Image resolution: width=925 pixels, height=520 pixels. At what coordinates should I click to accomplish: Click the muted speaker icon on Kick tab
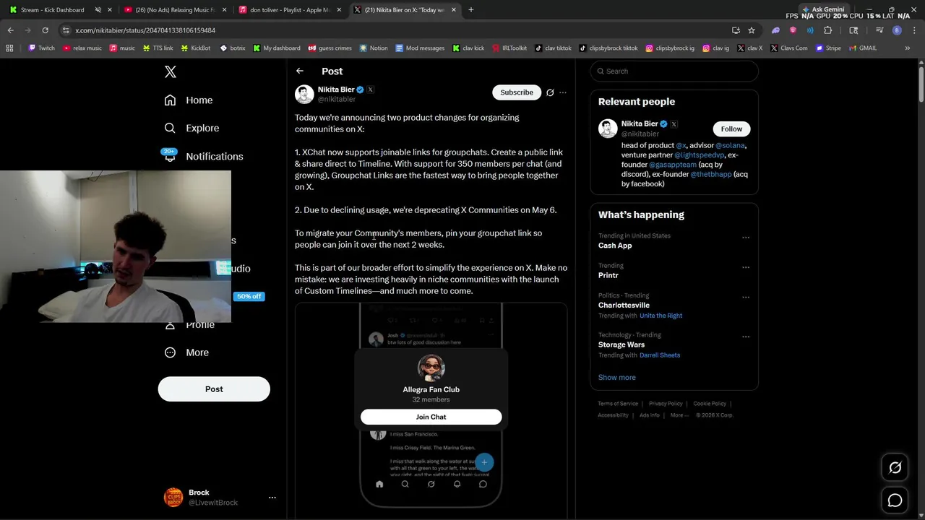pos(98,10)
